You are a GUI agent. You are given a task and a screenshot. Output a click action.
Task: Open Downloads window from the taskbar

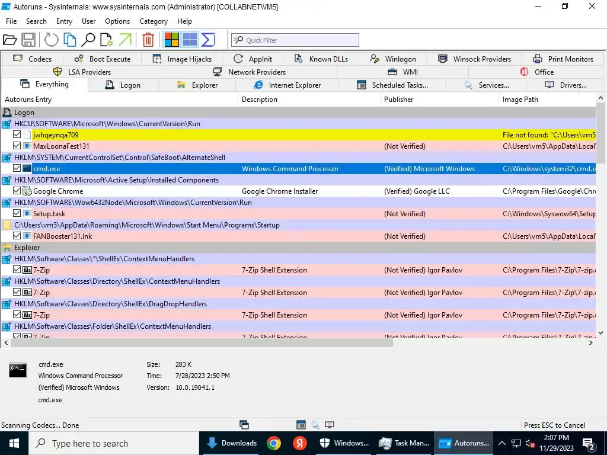(232, 443)
